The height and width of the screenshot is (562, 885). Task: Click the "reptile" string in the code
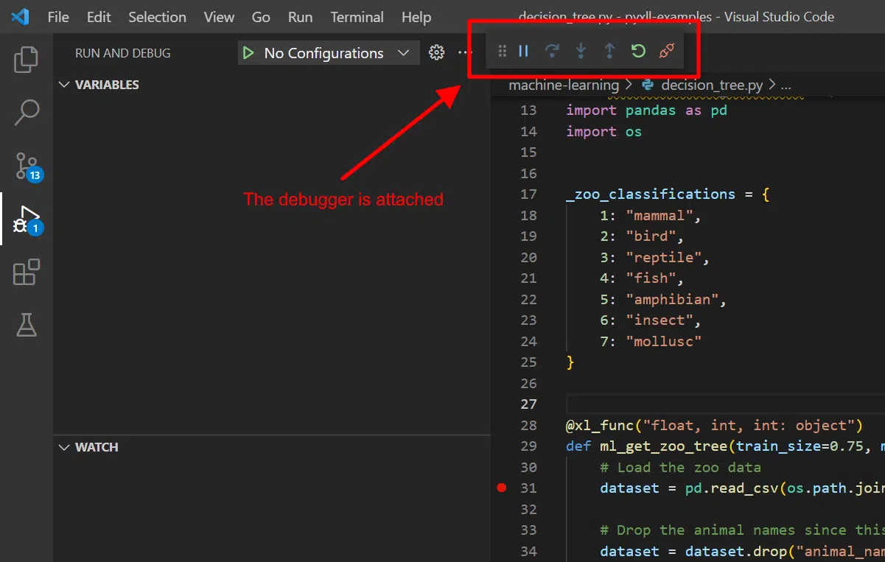click(663, 258)
